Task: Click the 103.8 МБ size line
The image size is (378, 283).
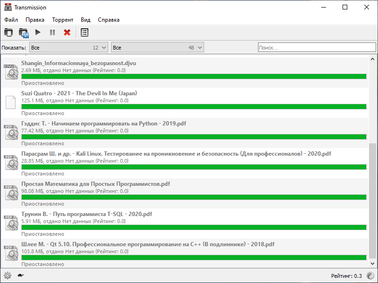Action: coord(75,251)
